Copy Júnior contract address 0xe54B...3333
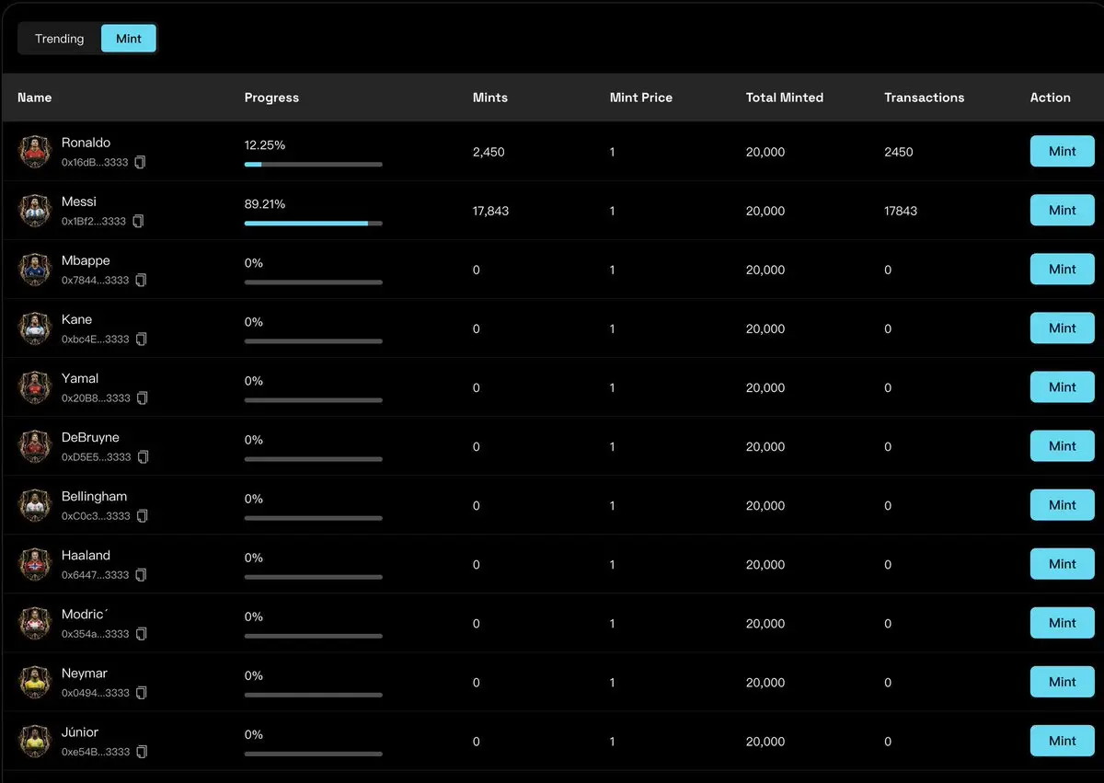This screenshot has width=1104, height=783. pyautogui.click(x=142, y=751)
